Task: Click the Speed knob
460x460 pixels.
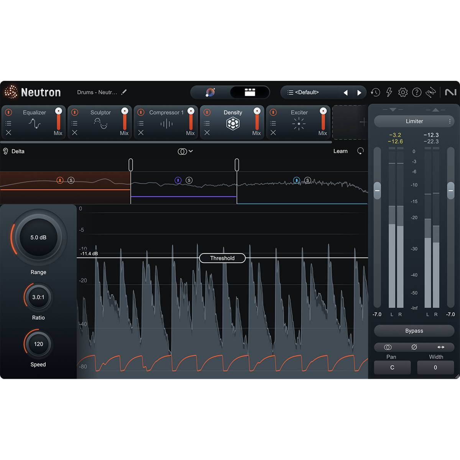Action: 38,344
